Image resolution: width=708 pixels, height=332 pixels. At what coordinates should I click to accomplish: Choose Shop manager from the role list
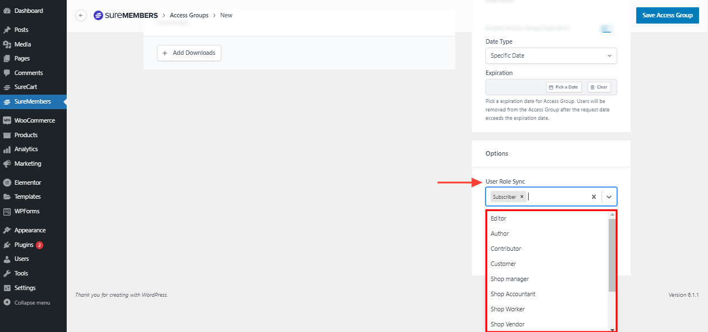click(x=510, y=279)
